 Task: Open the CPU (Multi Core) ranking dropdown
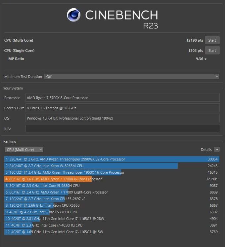24,150
